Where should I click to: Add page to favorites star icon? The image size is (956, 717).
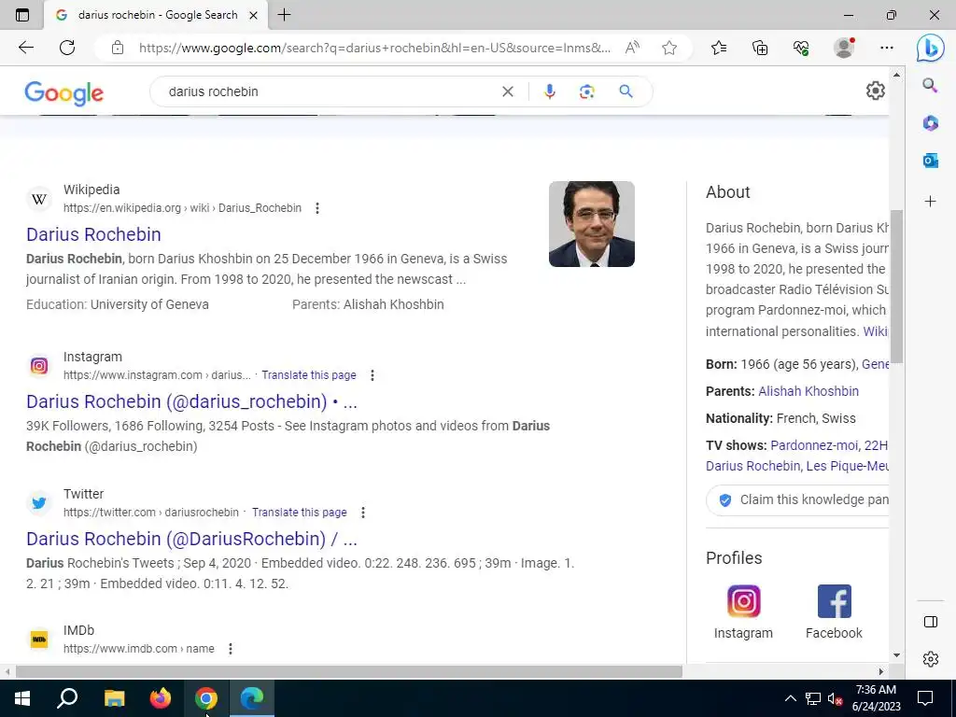(x=669, y=48)
